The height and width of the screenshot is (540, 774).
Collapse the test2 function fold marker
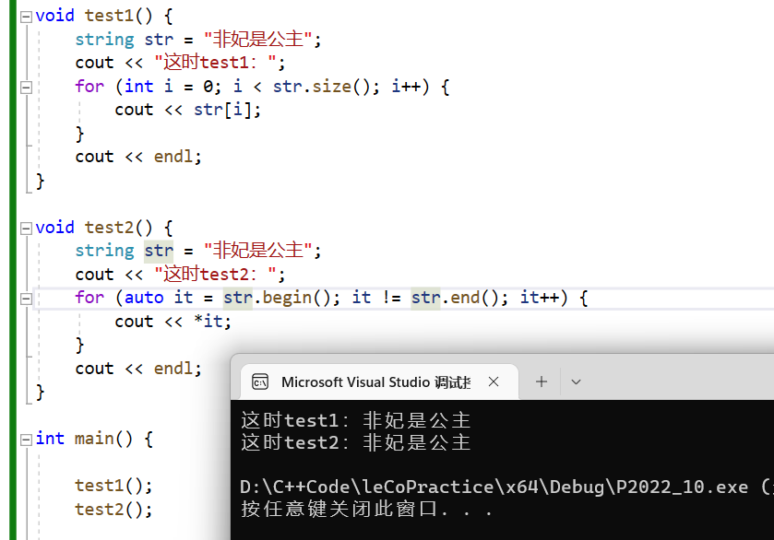(x=26, y=229)
